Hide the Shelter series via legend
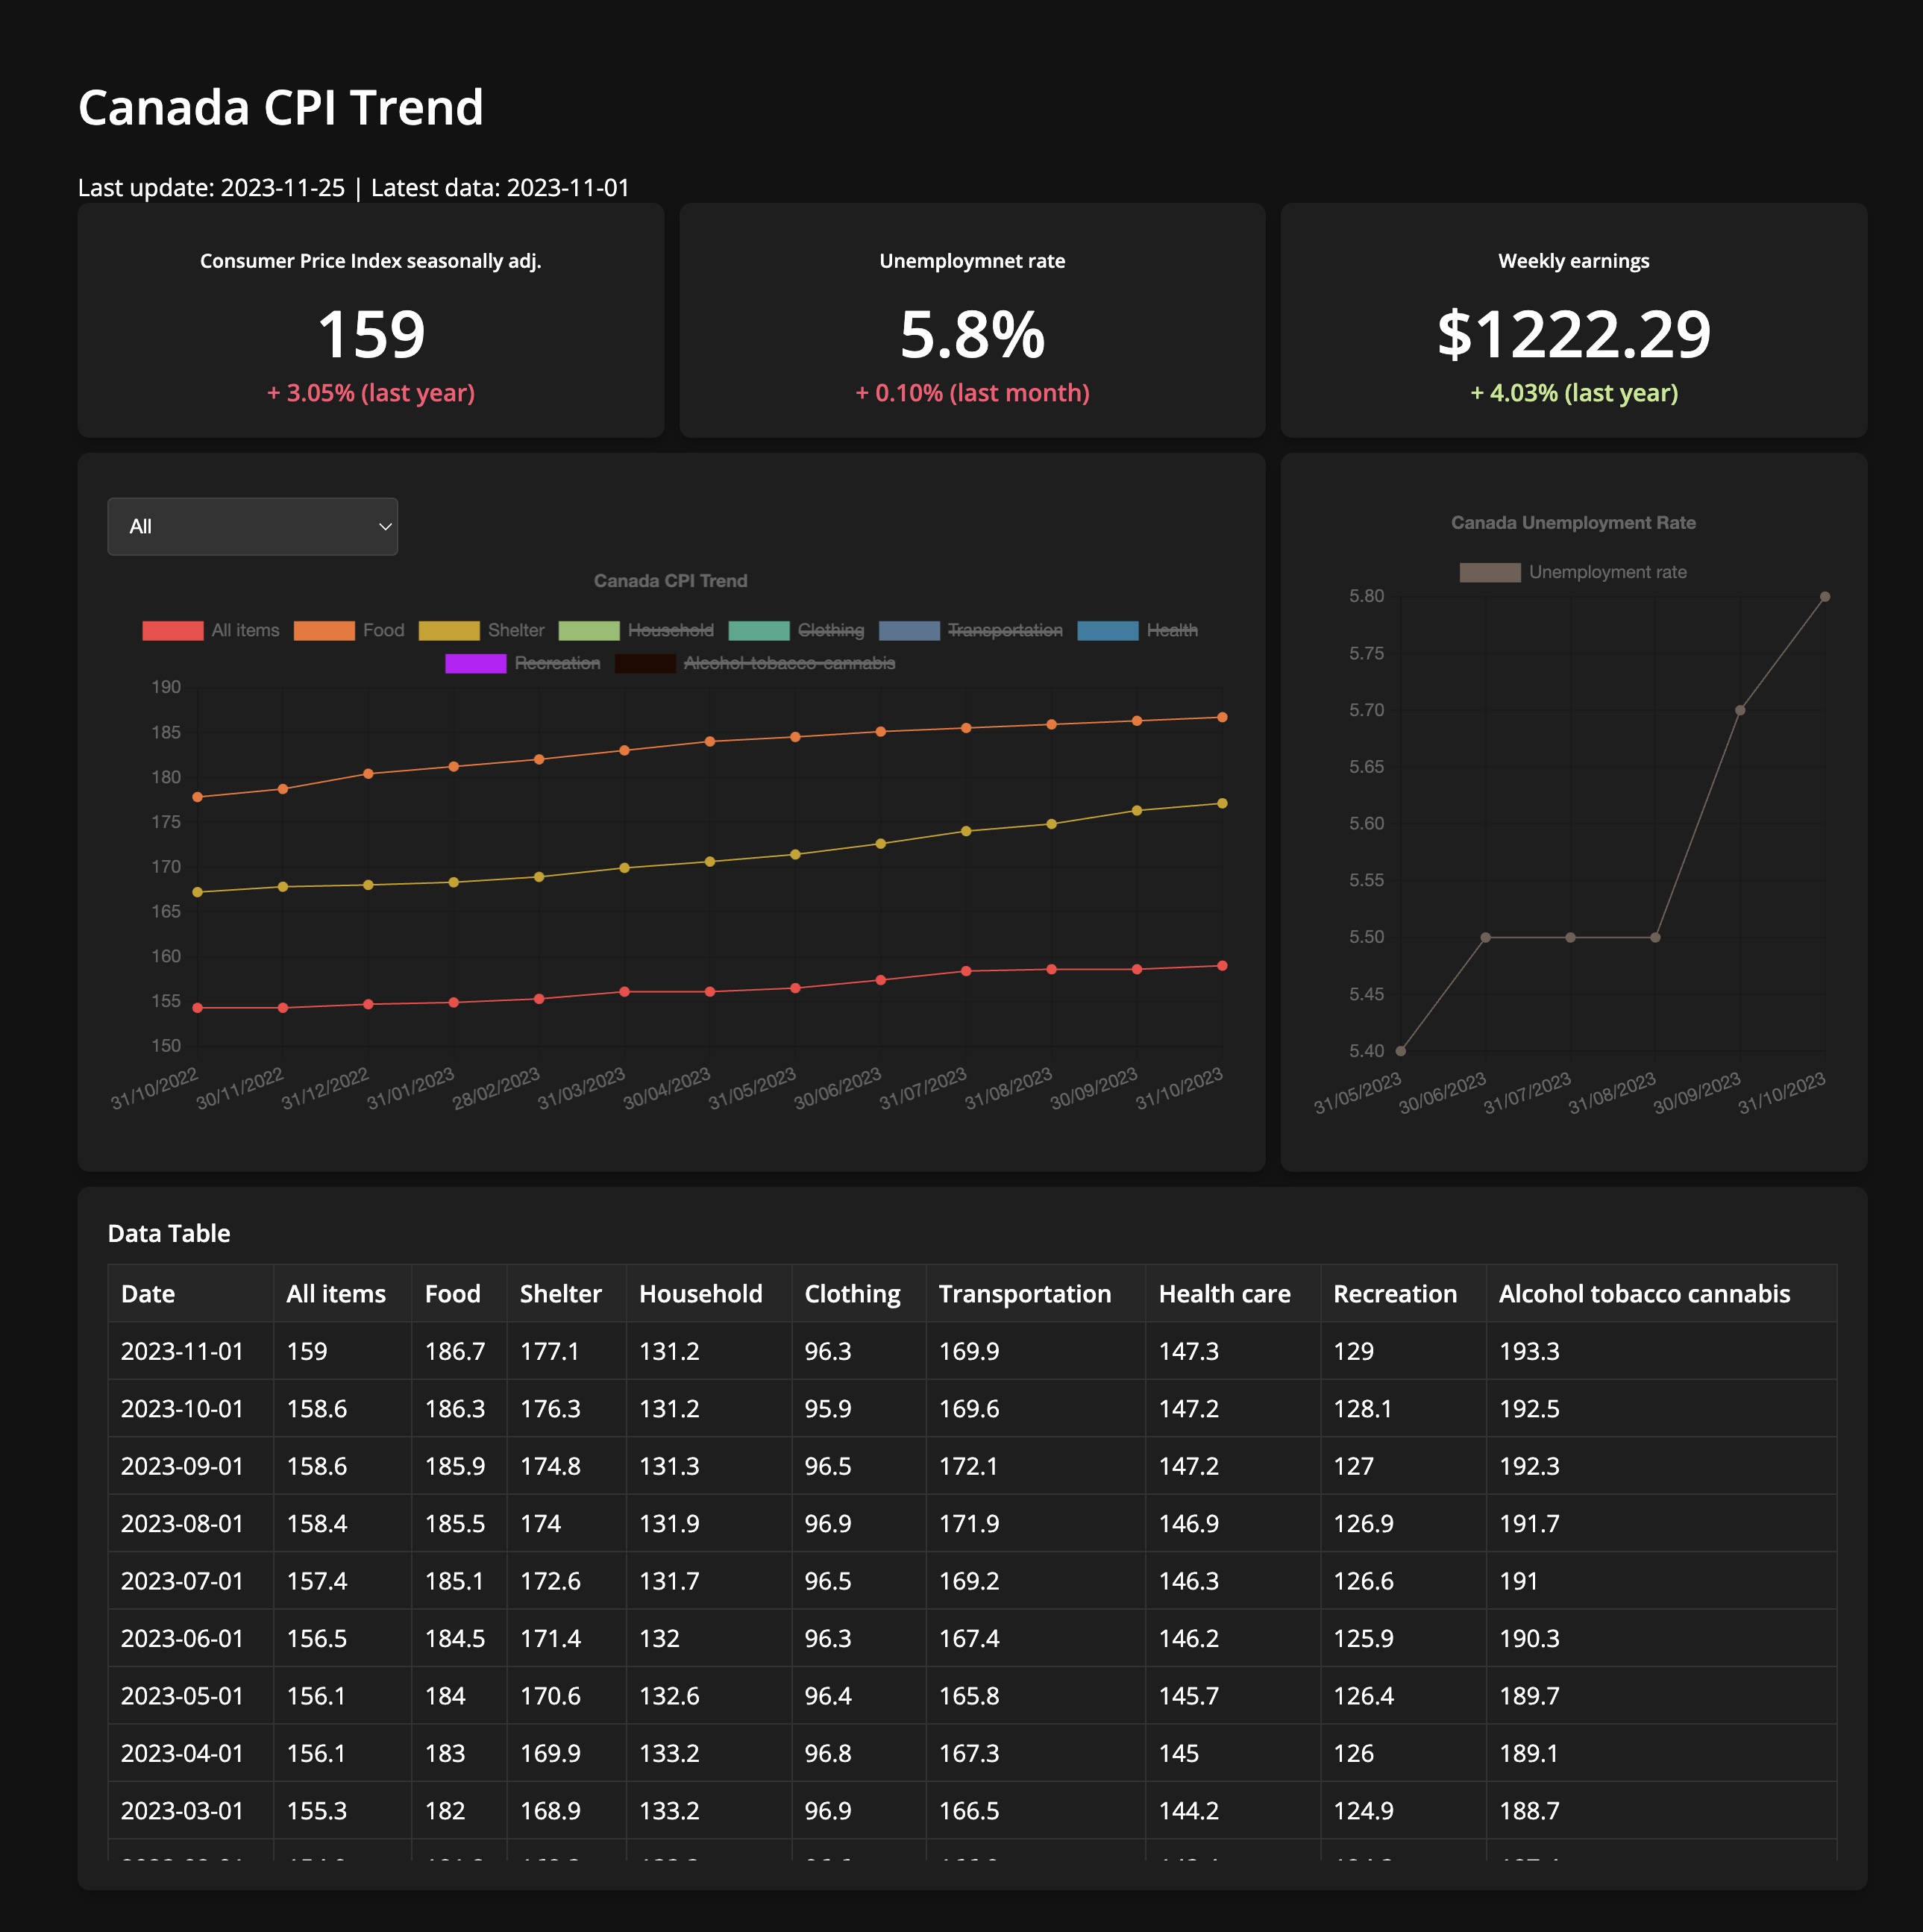This screenshot has height=1932, width=1923. coord(449,631)
